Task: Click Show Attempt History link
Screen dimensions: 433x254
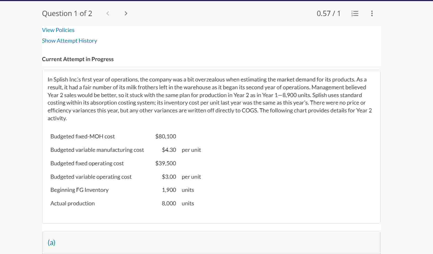Action: click(69, 41)
